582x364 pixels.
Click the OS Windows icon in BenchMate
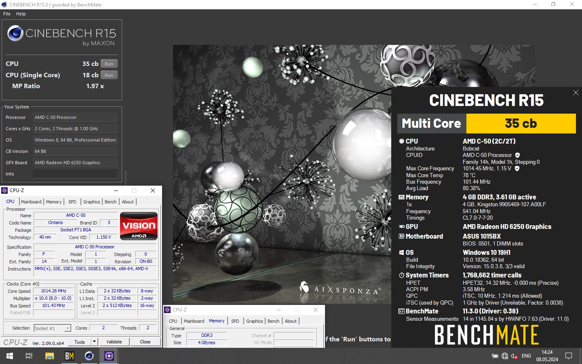401,252
